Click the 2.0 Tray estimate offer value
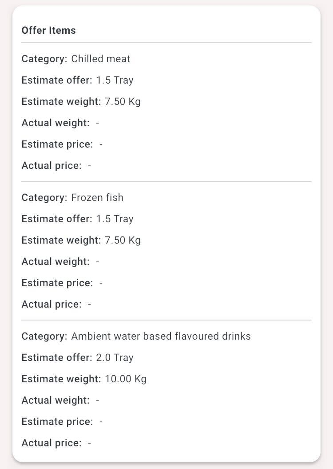Image resolution: width=333 pixels, height=469 pixels. [115, 358]
